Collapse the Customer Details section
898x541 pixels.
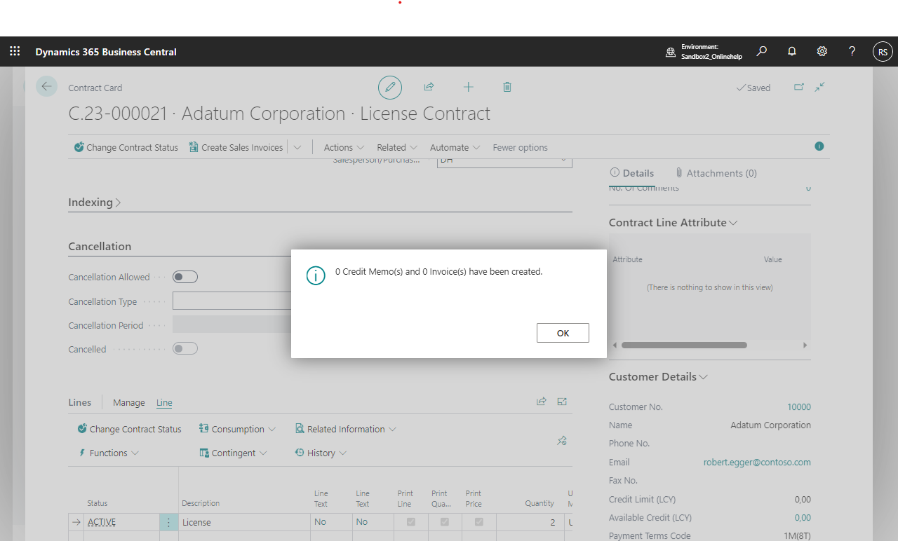[658, 377]
